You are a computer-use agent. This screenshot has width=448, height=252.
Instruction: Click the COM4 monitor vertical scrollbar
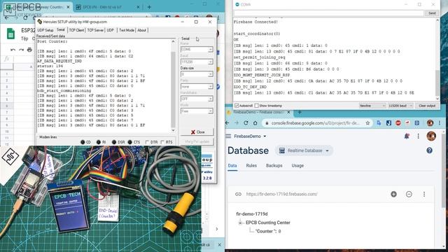tap(437, 83)
